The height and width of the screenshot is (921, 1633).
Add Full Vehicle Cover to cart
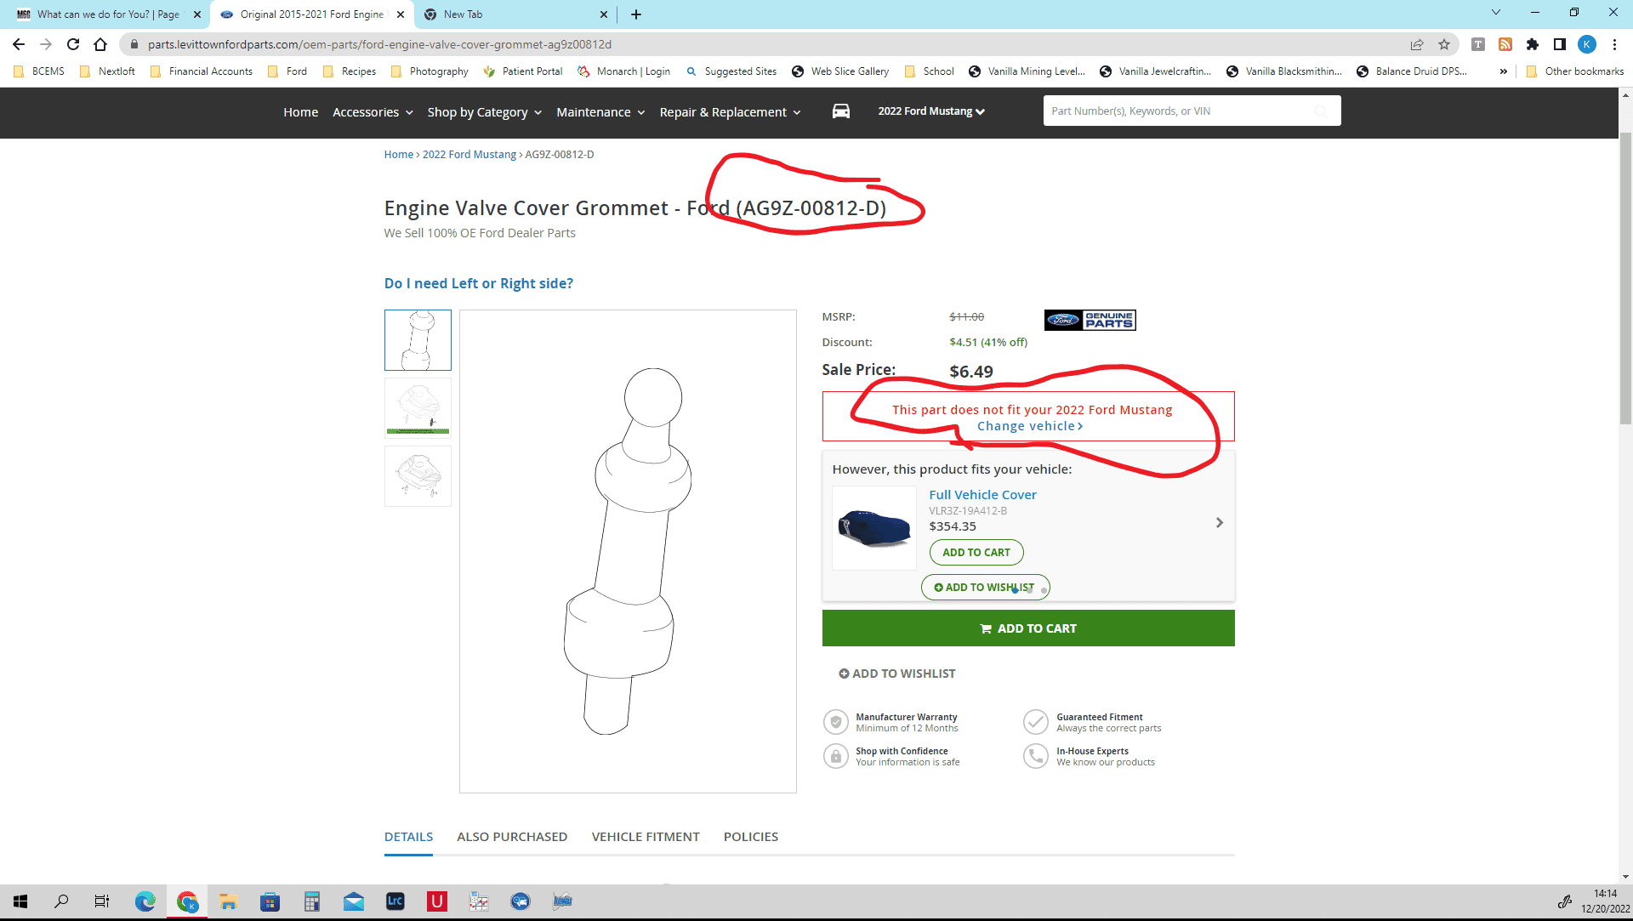point(976,553)
